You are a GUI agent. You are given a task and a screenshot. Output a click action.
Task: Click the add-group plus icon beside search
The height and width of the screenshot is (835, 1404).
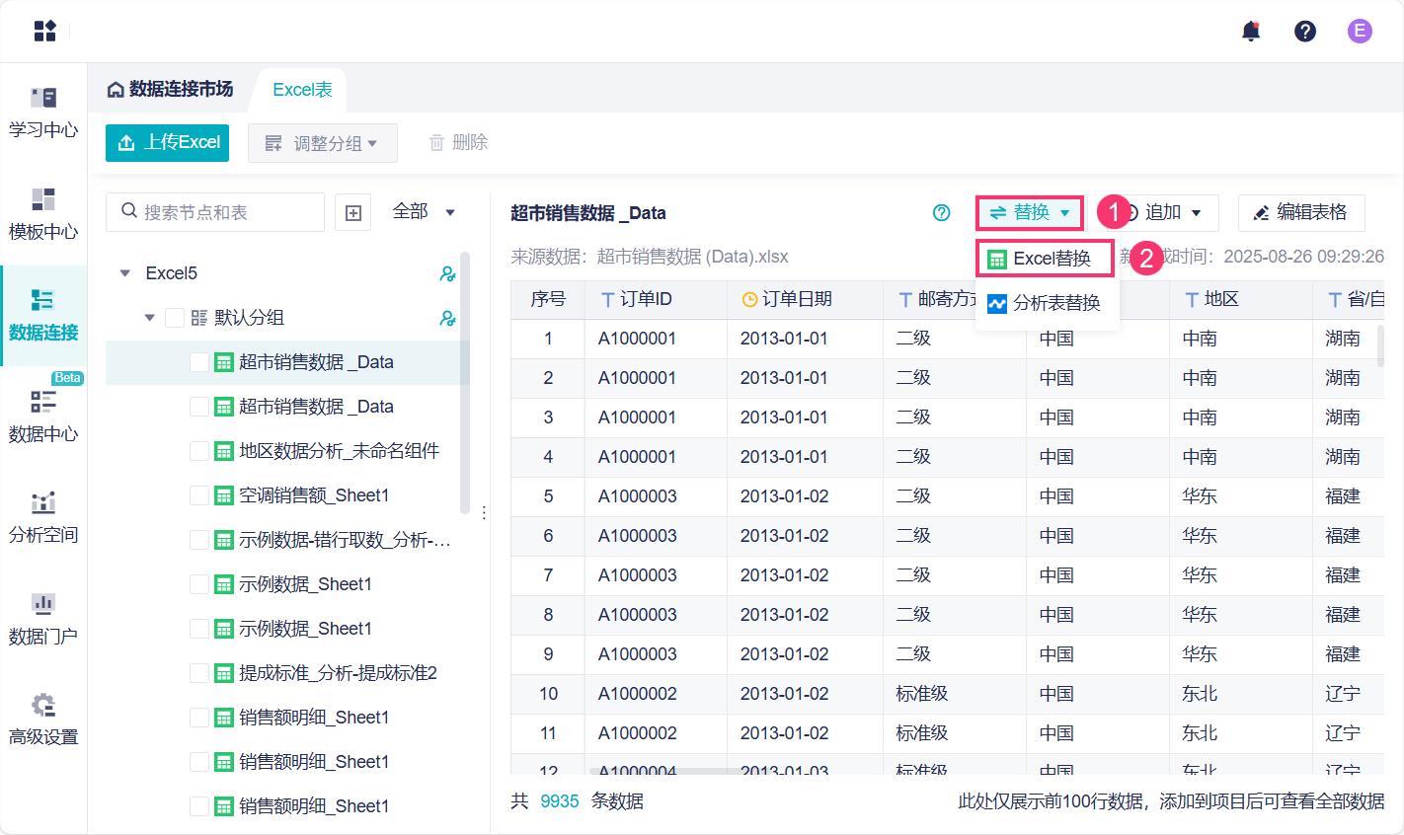(353, 212)
